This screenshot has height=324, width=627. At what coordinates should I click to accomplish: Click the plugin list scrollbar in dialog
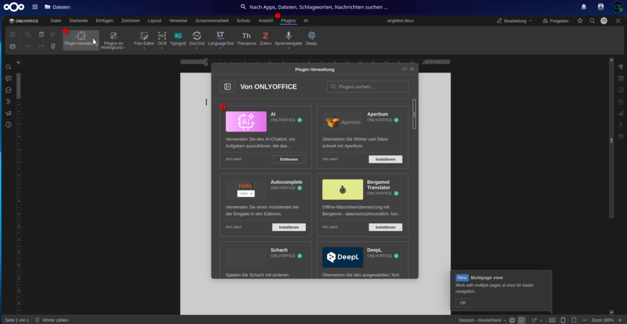[415, 114]
